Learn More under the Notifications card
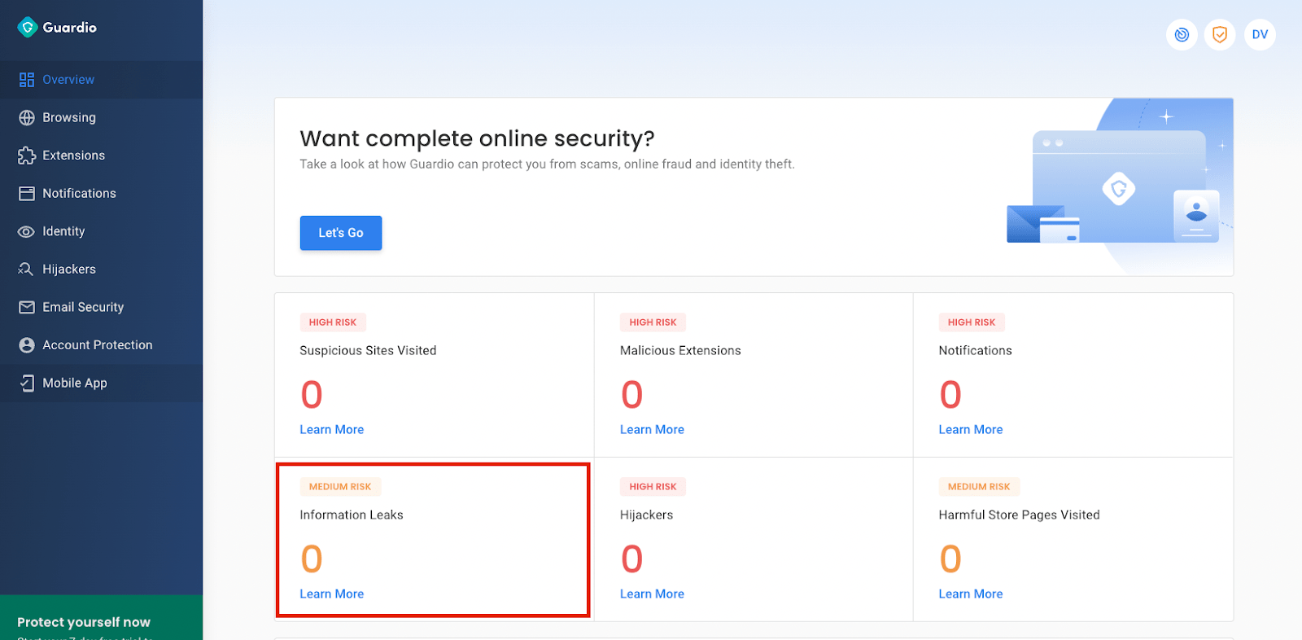1302x640 pixels. tap(971, 430)
